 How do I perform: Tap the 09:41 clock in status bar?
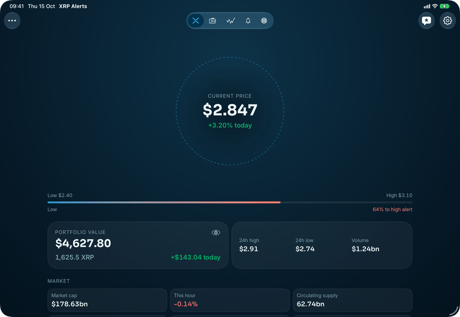[x=16, y=6]
